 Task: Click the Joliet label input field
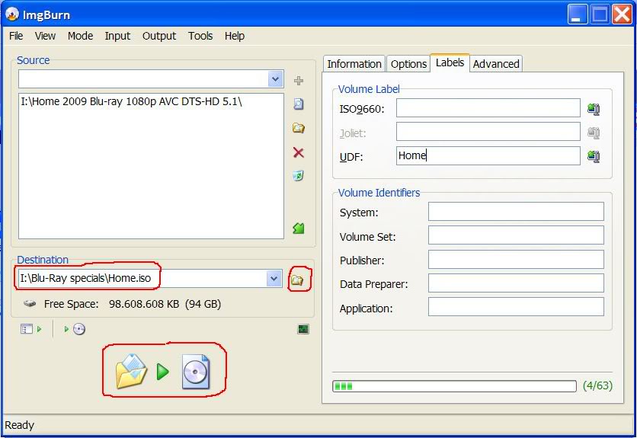[x=488, y=132]
